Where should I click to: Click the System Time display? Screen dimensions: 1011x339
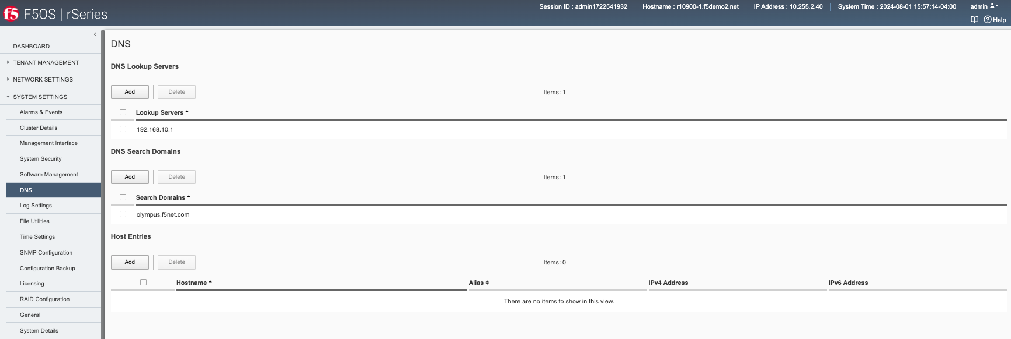click(897, 6)
